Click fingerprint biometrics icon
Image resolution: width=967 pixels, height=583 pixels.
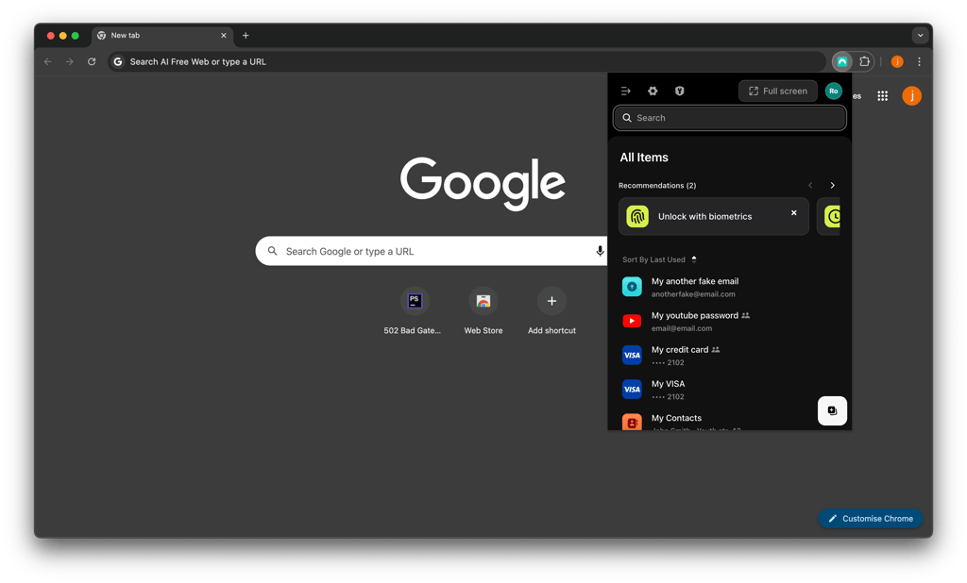(x=637, y=216)
